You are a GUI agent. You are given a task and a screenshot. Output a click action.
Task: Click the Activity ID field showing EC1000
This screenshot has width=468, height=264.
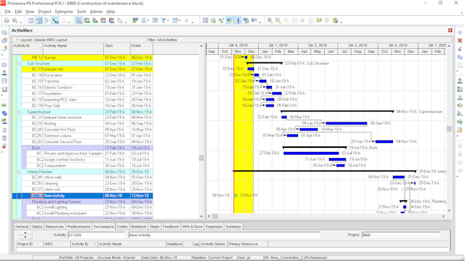tap(96, 235)
